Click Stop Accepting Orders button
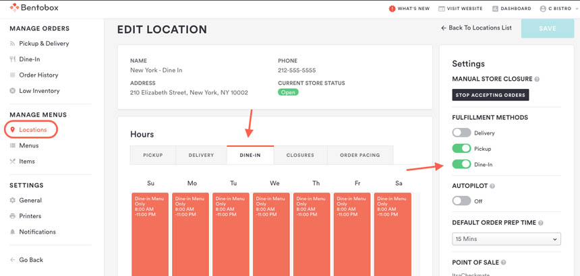580x276 pixels. [x=490, y=95]
